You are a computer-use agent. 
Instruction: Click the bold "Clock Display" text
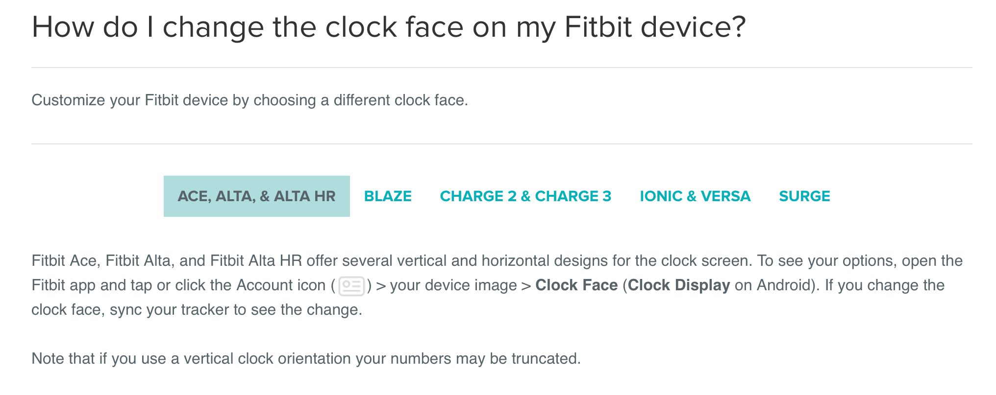coord(679,285)
